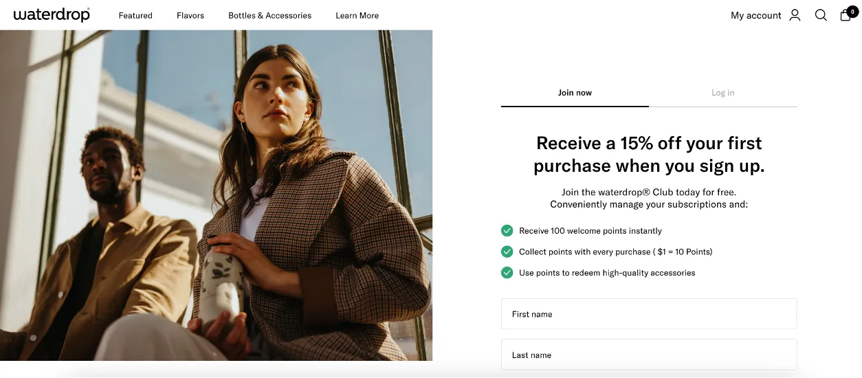This screenshot has width=862, height=378.
Task: Switch to the Log in tab
Action: 723,93
